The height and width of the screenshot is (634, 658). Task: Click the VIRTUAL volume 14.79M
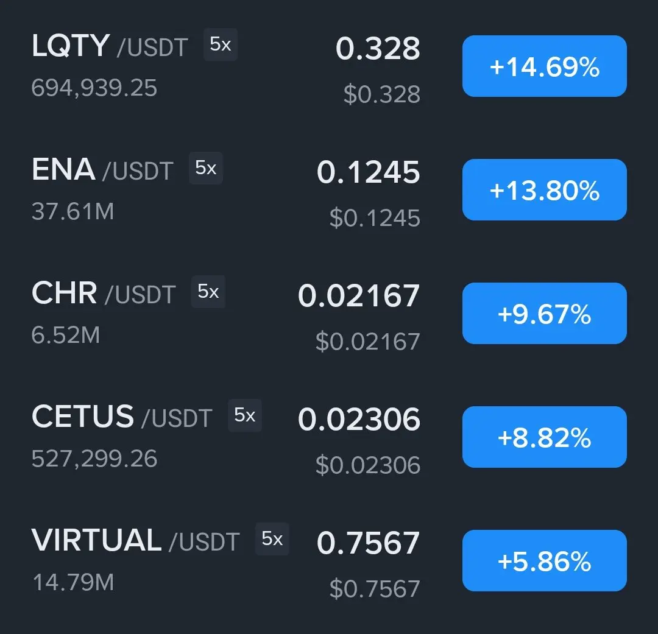[x=73, y=582]
